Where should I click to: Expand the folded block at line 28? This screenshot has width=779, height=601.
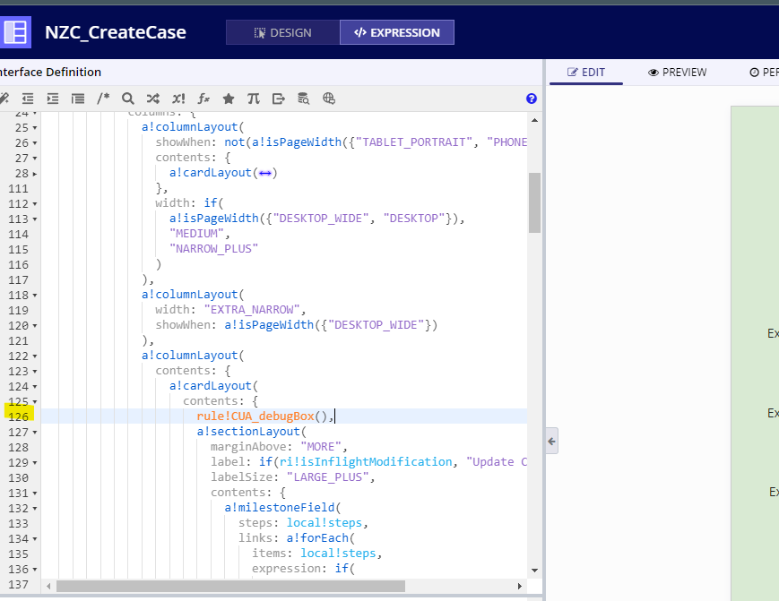[35, 174]
